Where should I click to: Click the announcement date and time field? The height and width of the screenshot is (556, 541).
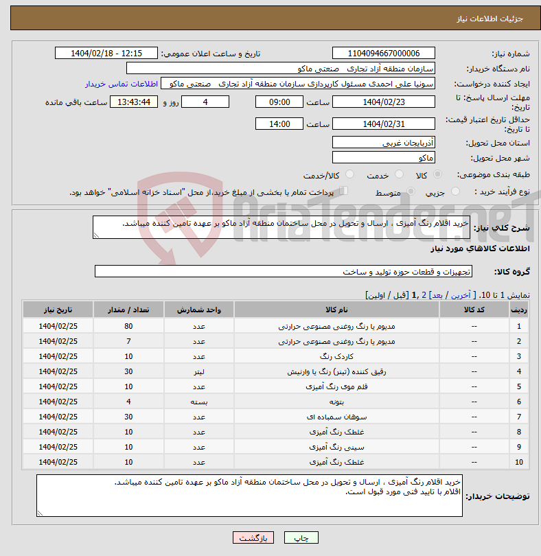click(x=106, y=53)
